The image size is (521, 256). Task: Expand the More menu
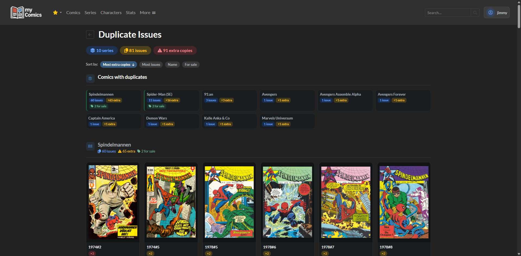(x=148, y=12)
